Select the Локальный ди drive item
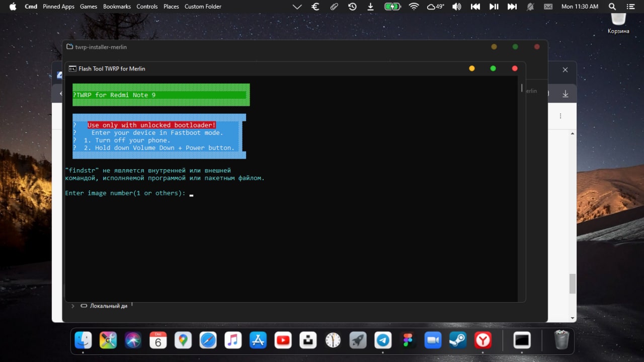Viewport: 644px width, 362px height. tap(104, 306)
